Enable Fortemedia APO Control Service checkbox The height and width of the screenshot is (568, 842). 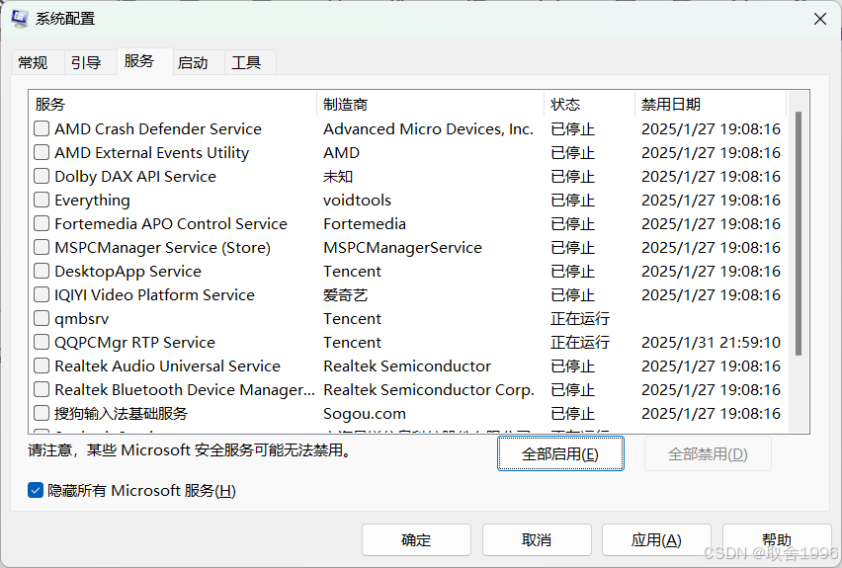click(x=42, y=223)
